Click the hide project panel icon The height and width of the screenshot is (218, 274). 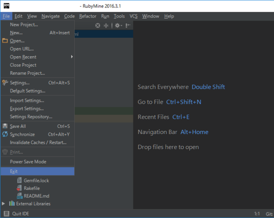(x=128, y=25)
